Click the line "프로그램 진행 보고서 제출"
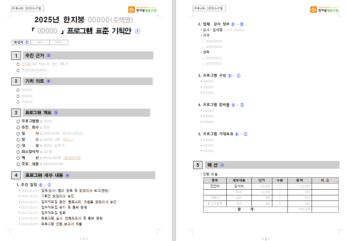Image resolution: width=346 pixels, height=241 pixels. point(61,224)
